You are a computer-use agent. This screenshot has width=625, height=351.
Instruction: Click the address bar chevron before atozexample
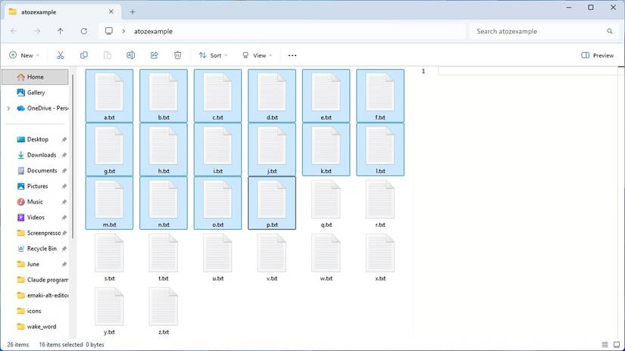[123, 31]
